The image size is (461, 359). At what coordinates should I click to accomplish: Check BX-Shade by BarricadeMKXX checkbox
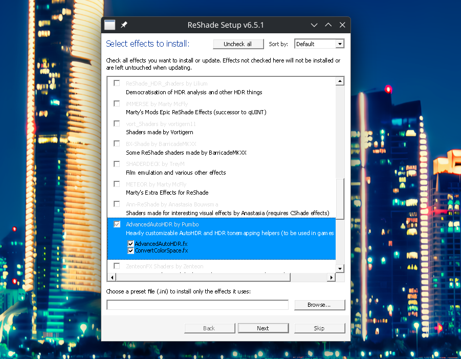click(x=117, y=143)
